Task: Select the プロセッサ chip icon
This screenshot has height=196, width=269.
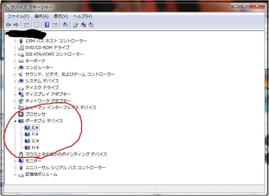Action: click(x=21, y=114)
